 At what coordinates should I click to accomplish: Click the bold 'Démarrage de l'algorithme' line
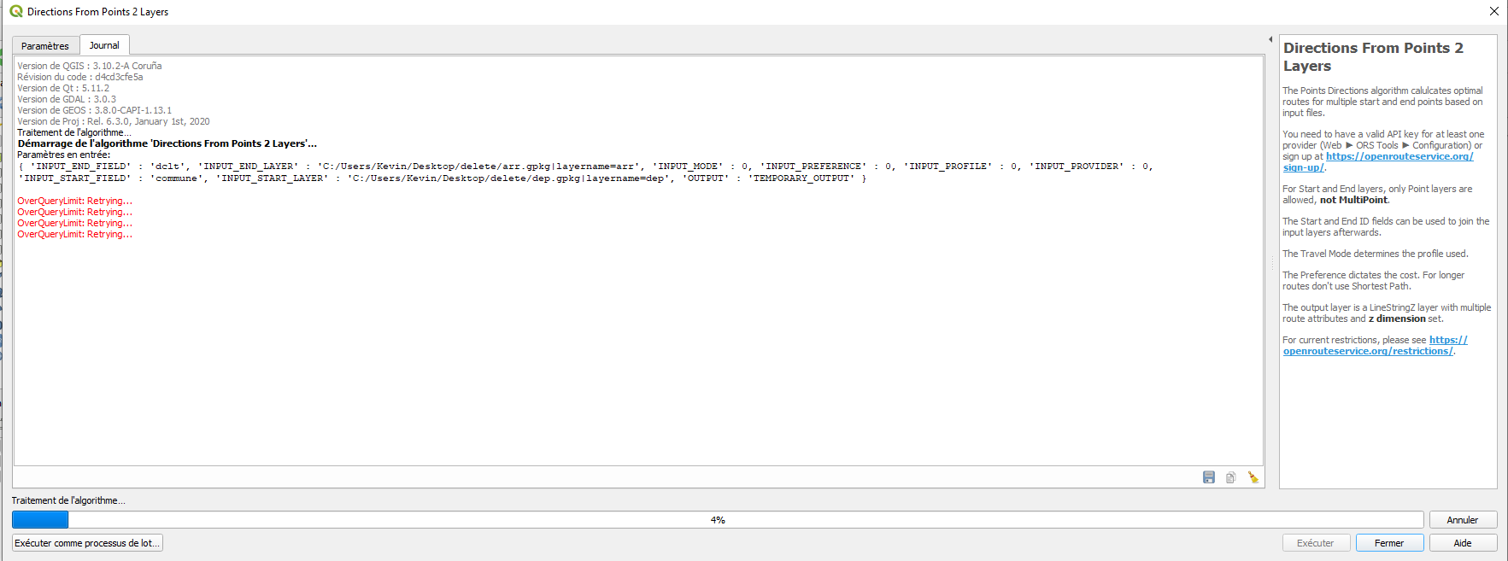tap(167, 143)
